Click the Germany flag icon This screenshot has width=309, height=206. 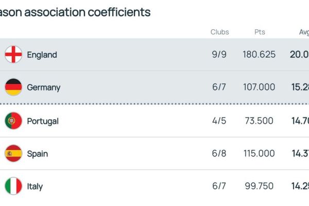tap(13, 88)
